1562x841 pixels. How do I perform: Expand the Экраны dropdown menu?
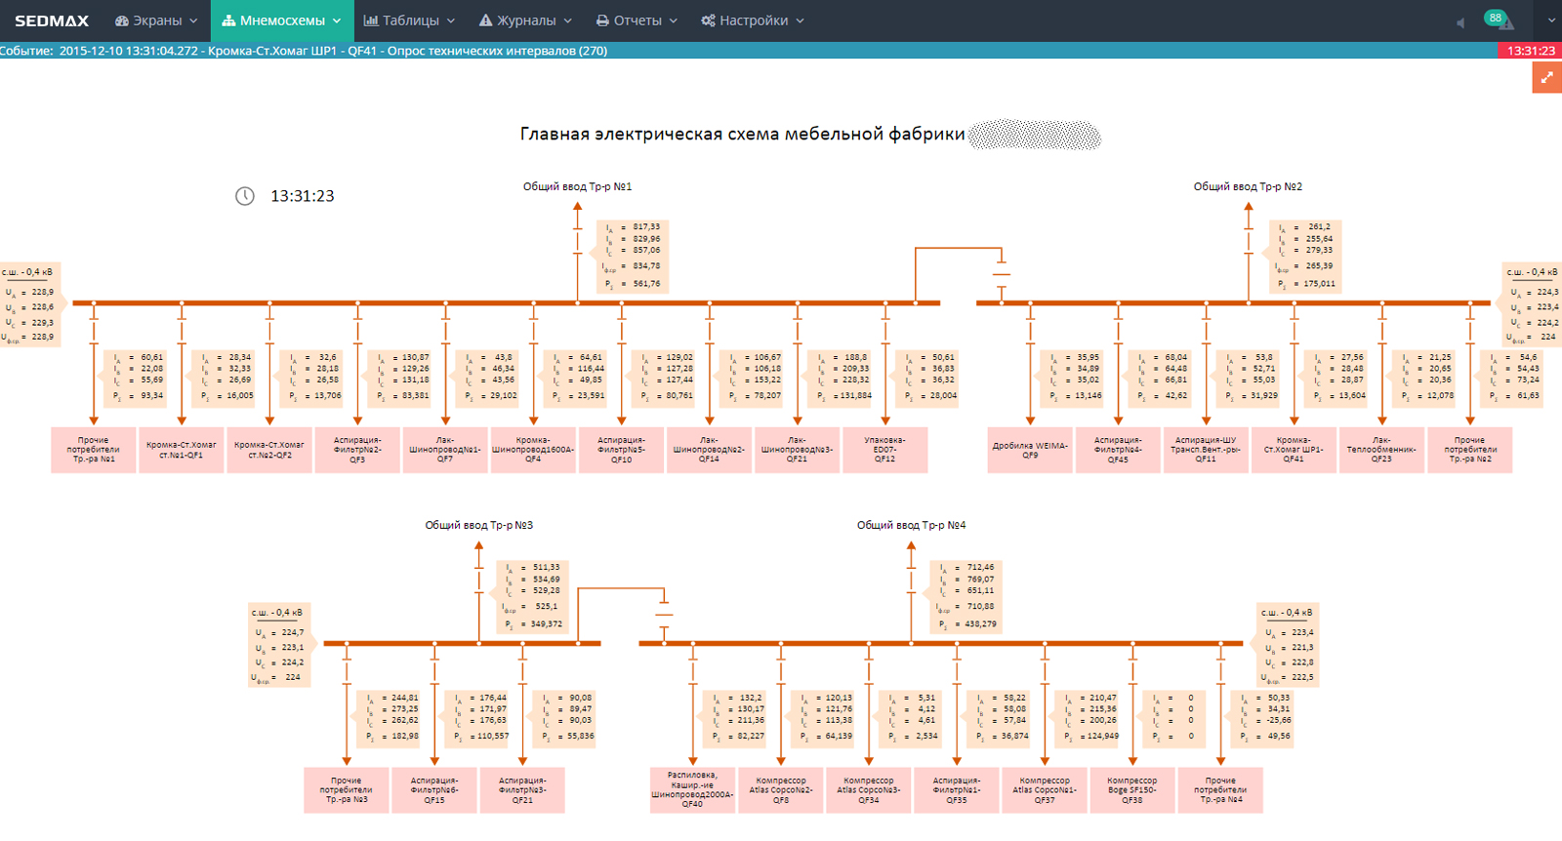pyautogui.click(x=156, y=20)
